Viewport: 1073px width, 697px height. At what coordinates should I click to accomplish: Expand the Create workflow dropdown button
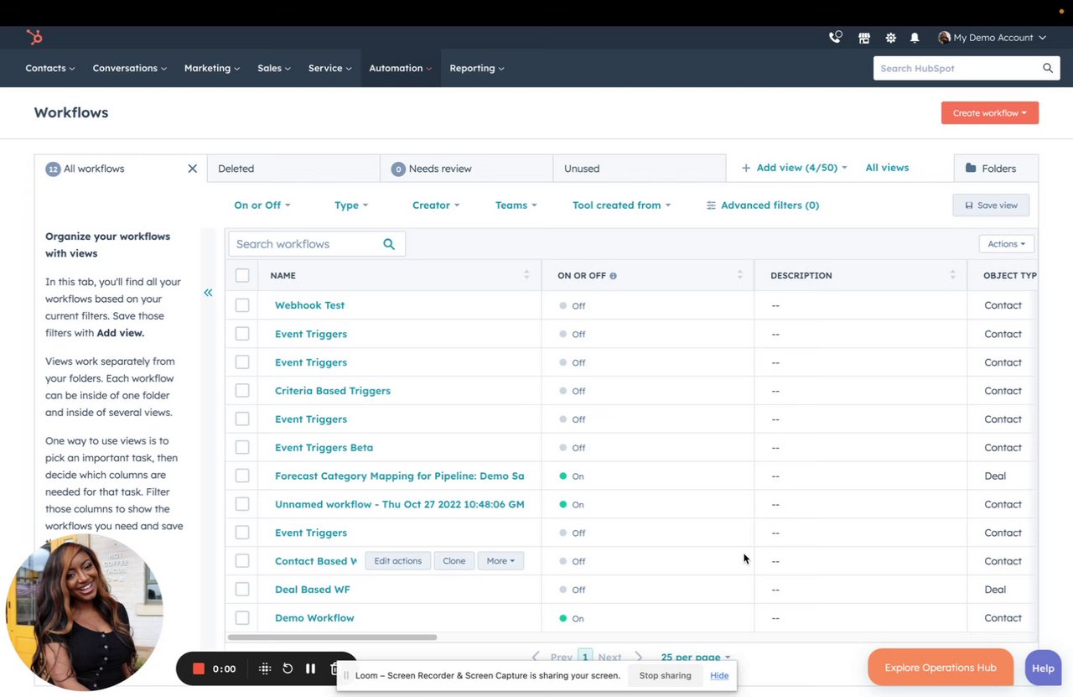(990, 113)
